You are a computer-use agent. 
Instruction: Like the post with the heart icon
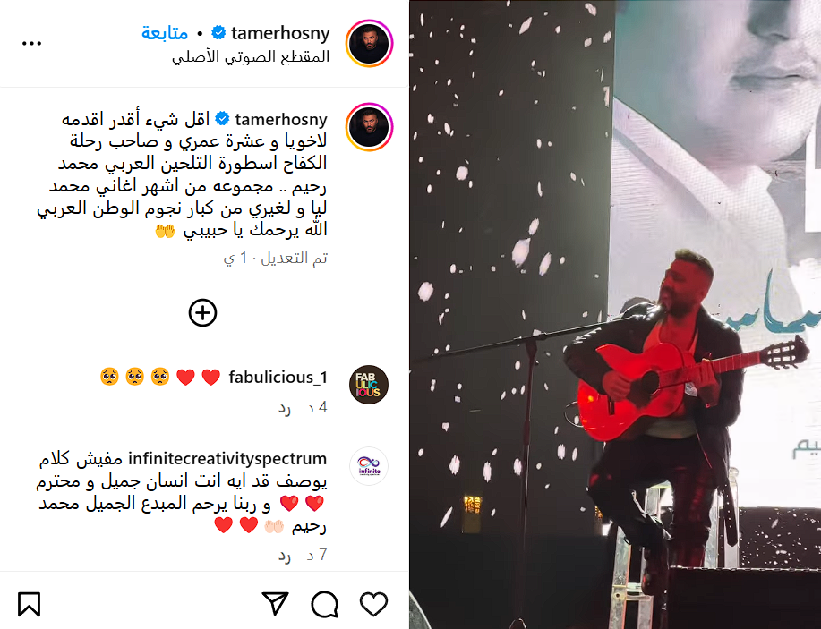374,605
